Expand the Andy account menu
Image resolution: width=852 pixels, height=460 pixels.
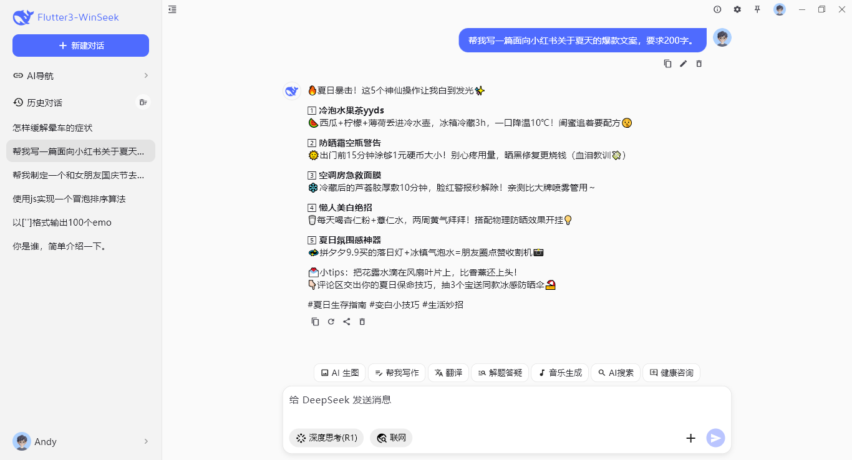coord(80,441)
